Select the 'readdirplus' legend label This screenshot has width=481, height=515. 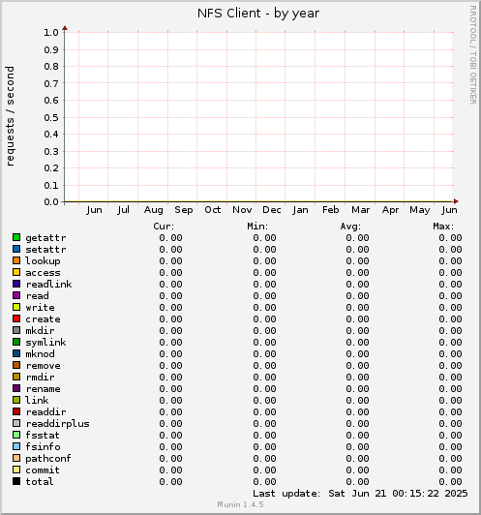point(57,424)
